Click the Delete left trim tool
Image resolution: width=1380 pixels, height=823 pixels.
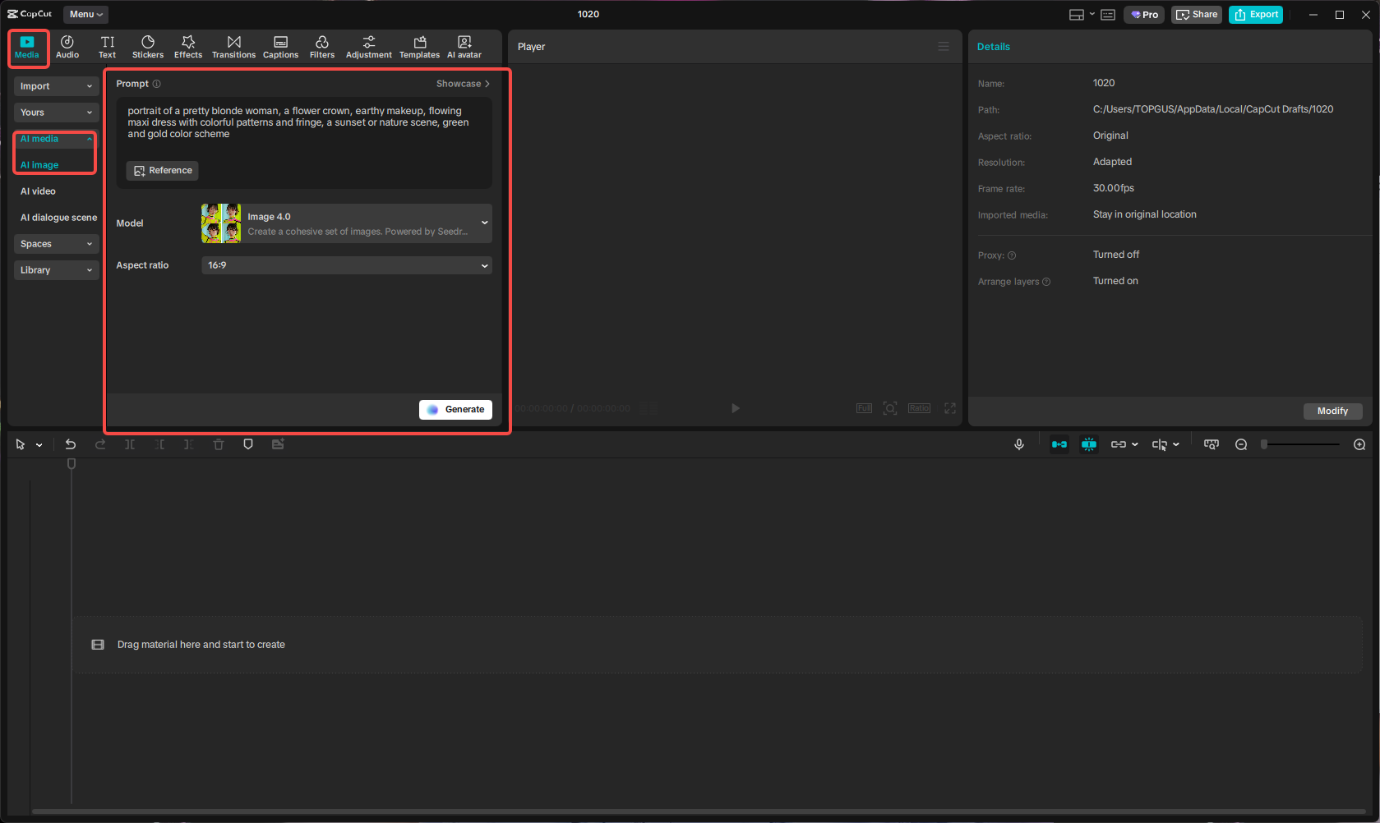pos(159,444)
